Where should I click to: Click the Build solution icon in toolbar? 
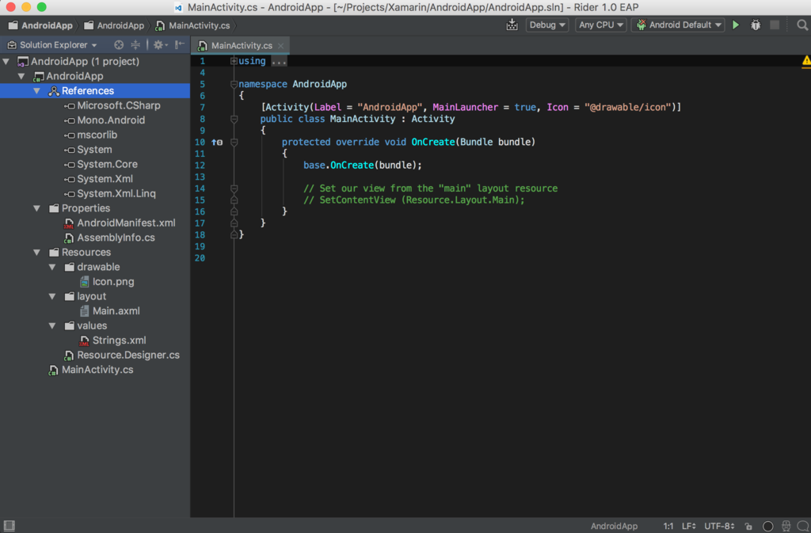[512, 25]
